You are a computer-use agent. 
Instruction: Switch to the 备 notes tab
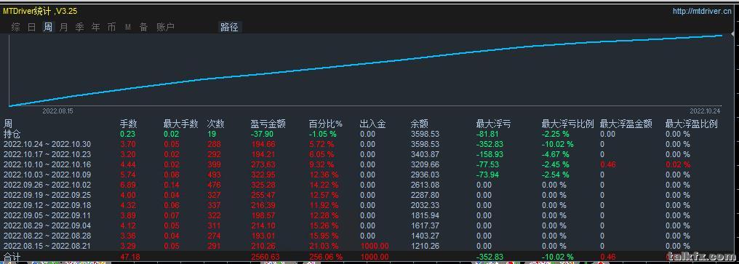pos(143,28)
